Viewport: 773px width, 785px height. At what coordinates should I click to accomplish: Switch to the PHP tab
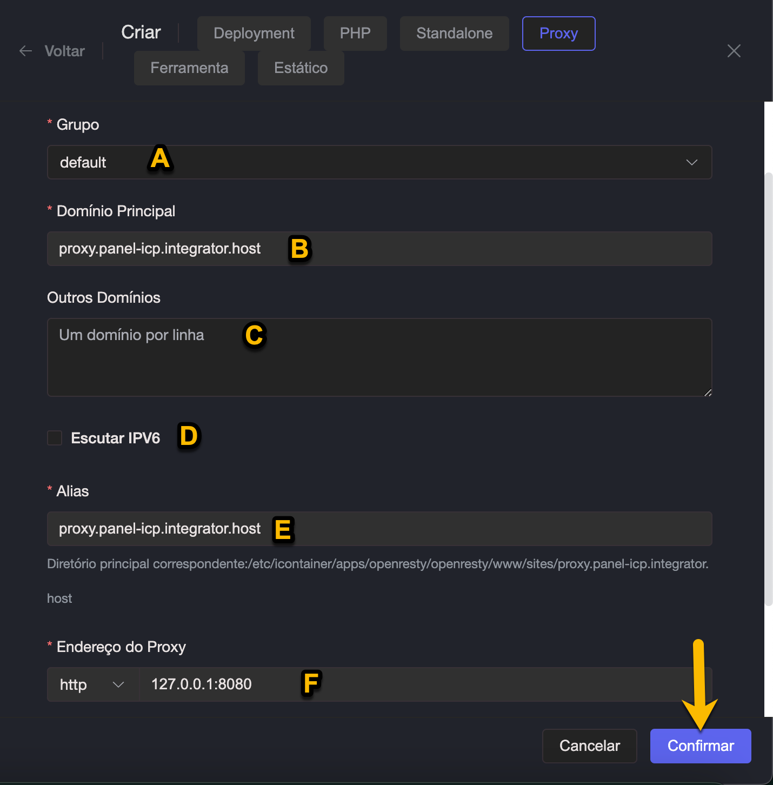(x=355, y=34)
